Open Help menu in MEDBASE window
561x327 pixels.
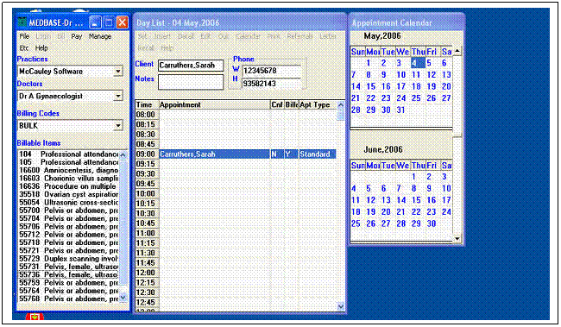pos(41,47)
